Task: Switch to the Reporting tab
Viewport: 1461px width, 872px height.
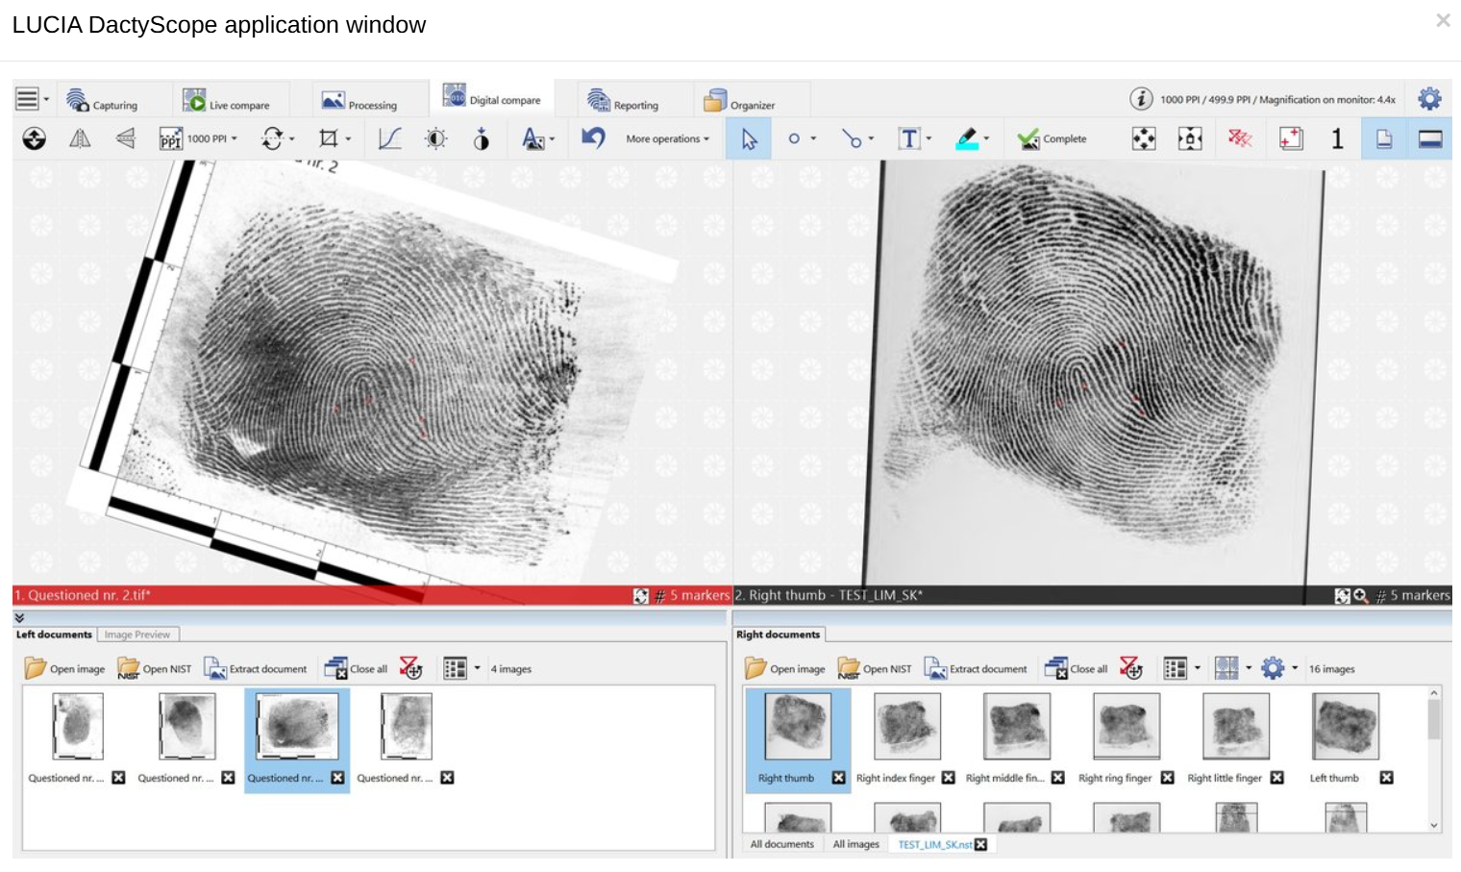Action: coord(623,100)
